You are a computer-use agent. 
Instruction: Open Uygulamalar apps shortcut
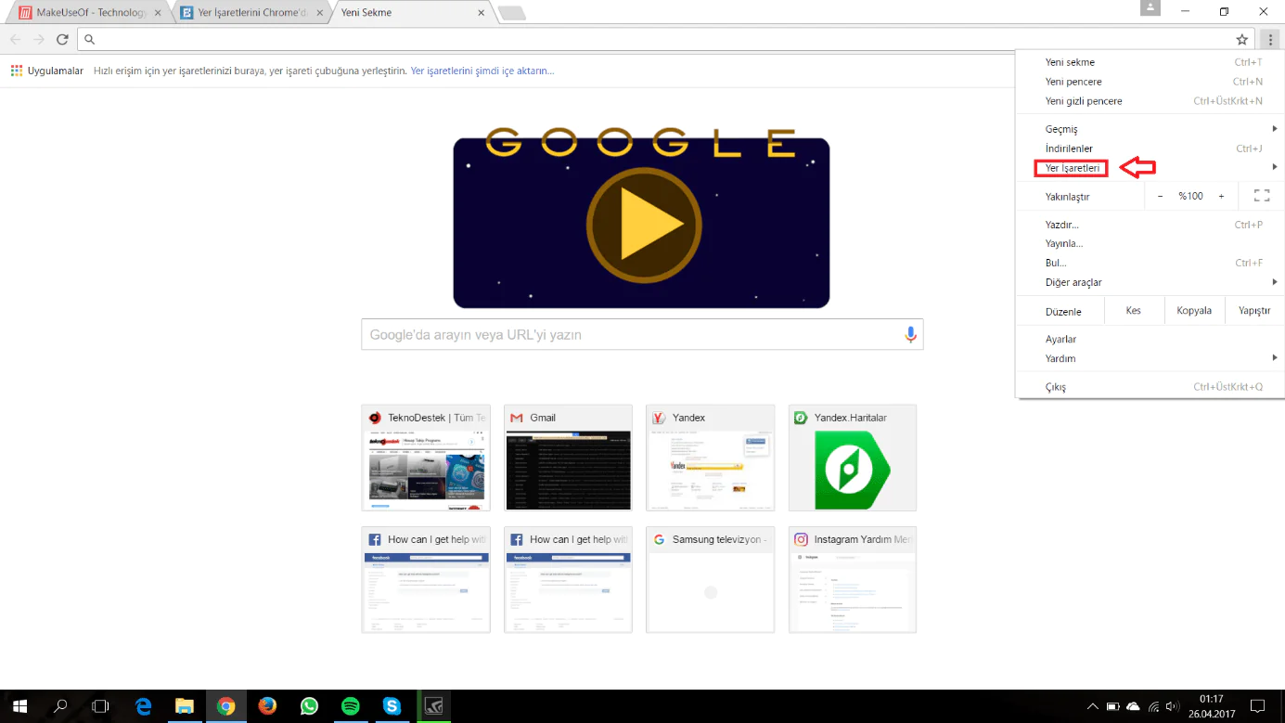pyautogui.click(x=47, y=71)
